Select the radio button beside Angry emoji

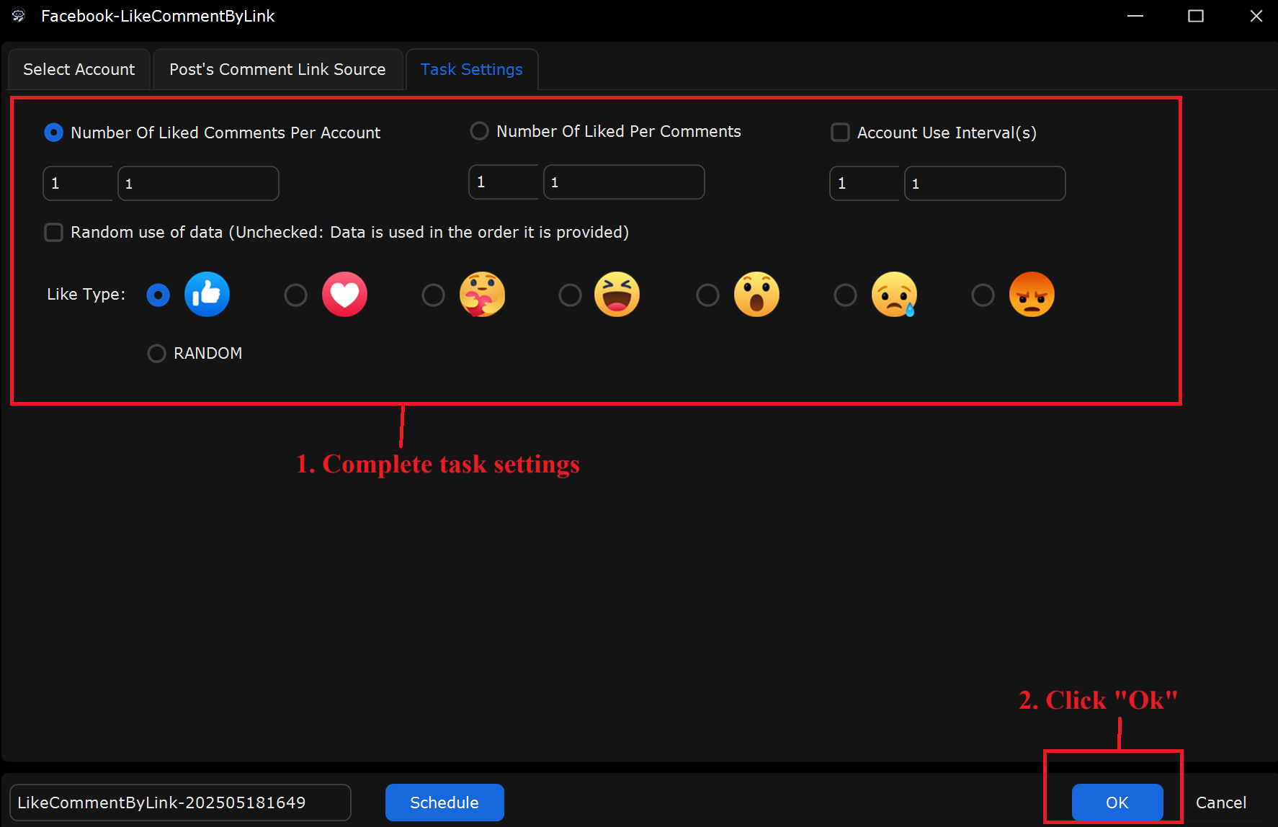(x=983, y=295)
